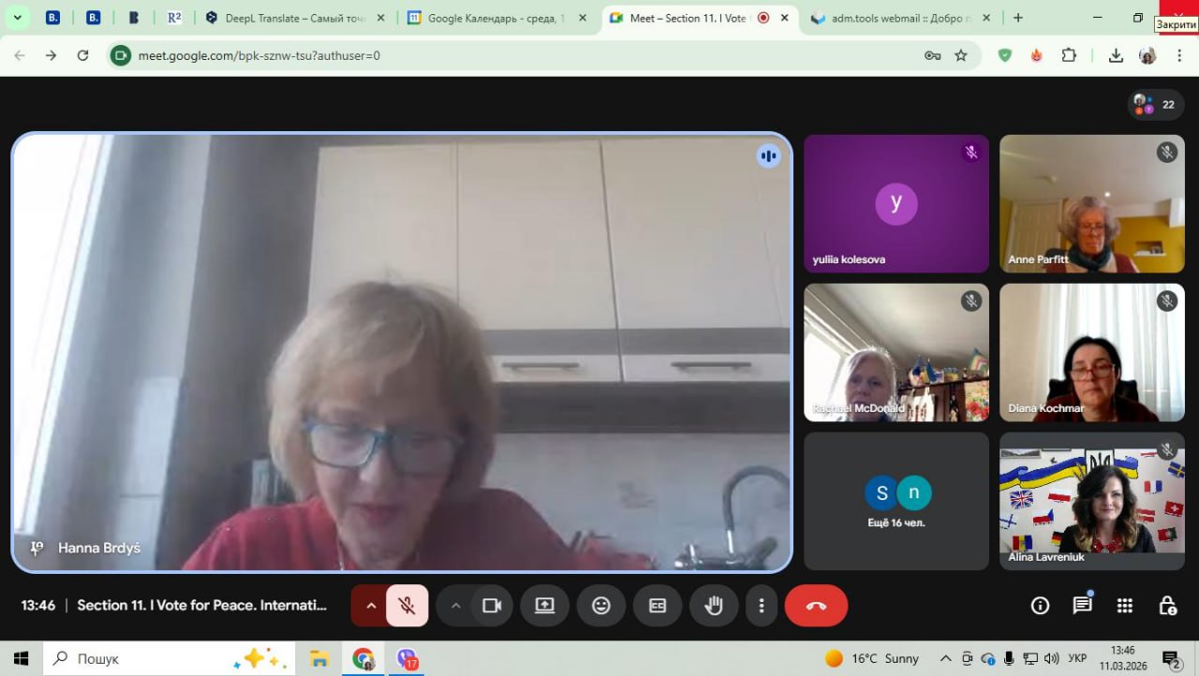This screenshot has width=1199, height=676.
Task: Toggle the camera on or off
Action: tap(492, 606)
